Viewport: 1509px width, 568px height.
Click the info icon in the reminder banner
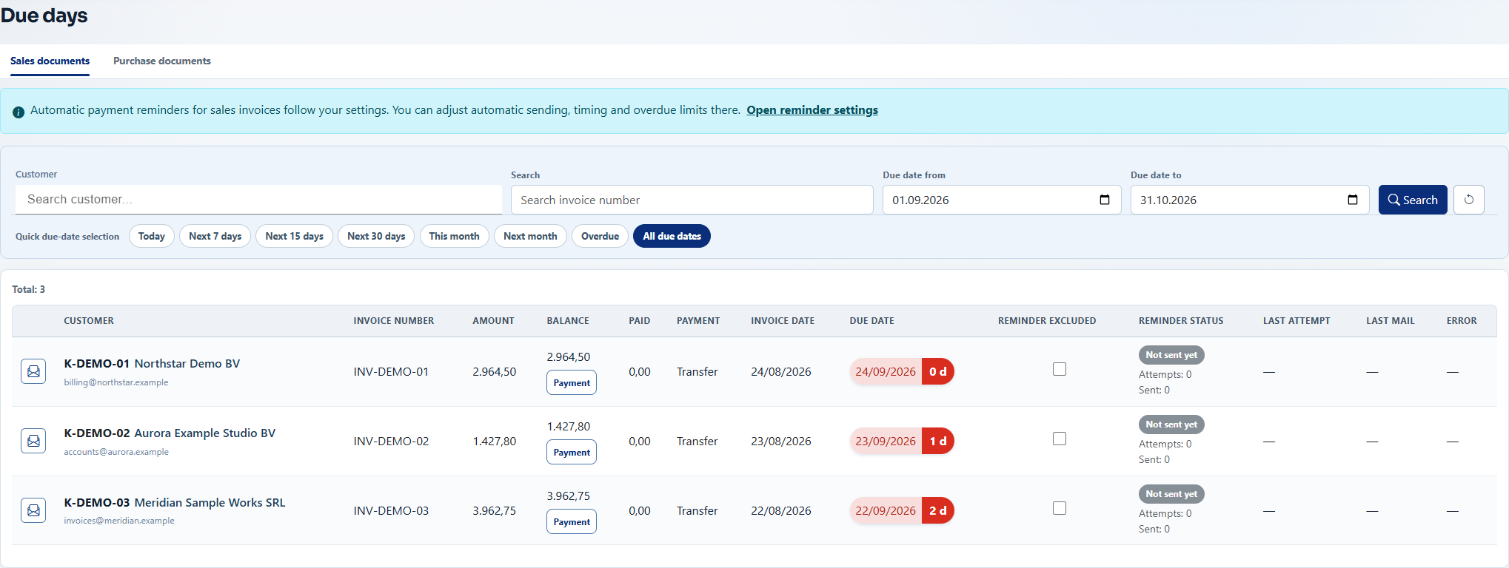click(19, 112)
